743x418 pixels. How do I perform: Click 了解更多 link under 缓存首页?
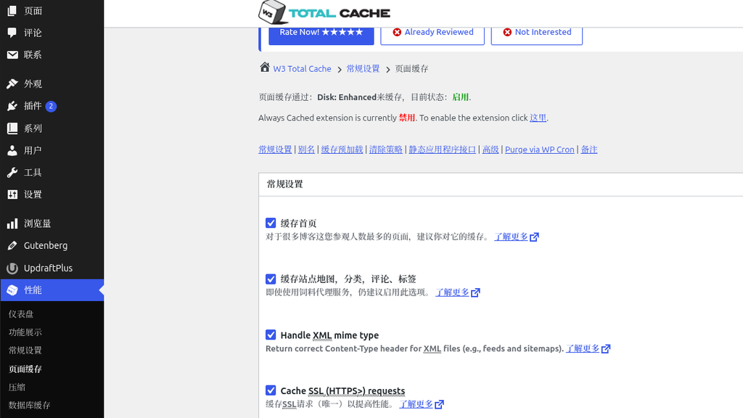pyautogui.click(x=511, y=237)
